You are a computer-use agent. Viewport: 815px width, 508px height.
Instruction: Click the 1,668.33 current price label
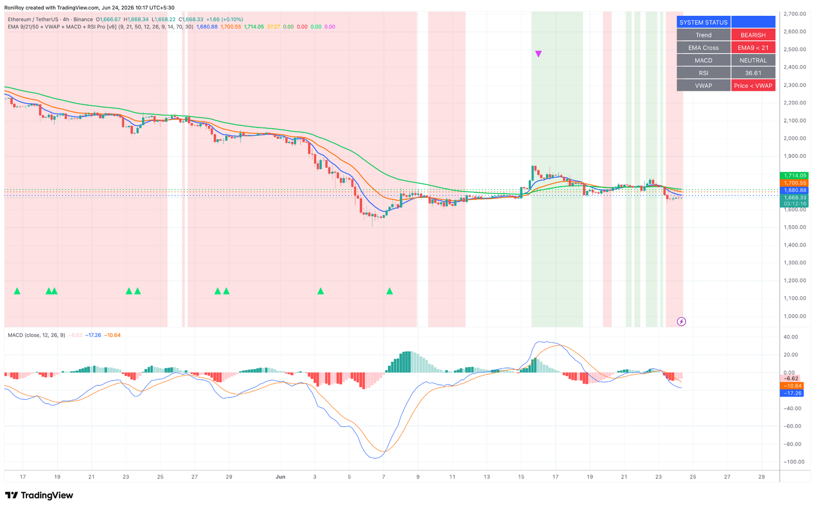pyautogui.click(x=794, y=197)
